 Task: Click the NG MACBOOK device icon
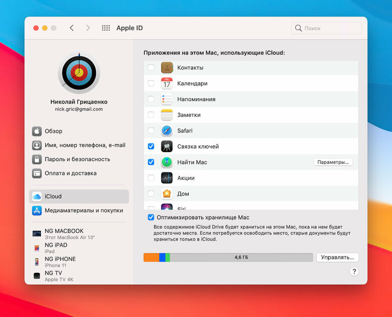coord(37,233)
